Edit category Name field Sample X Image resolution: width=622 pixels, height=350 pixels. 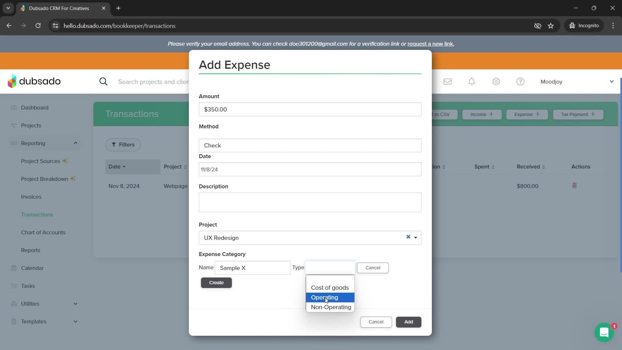point(252,268)
